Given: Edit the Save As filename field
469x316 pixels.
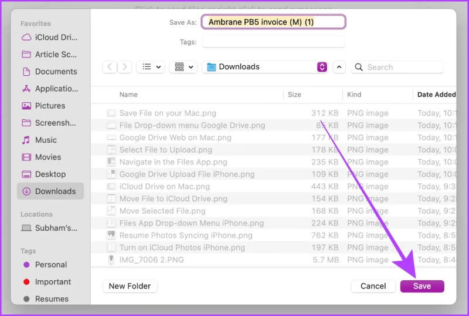Looking at the screenshot, I should pos(273,22).
